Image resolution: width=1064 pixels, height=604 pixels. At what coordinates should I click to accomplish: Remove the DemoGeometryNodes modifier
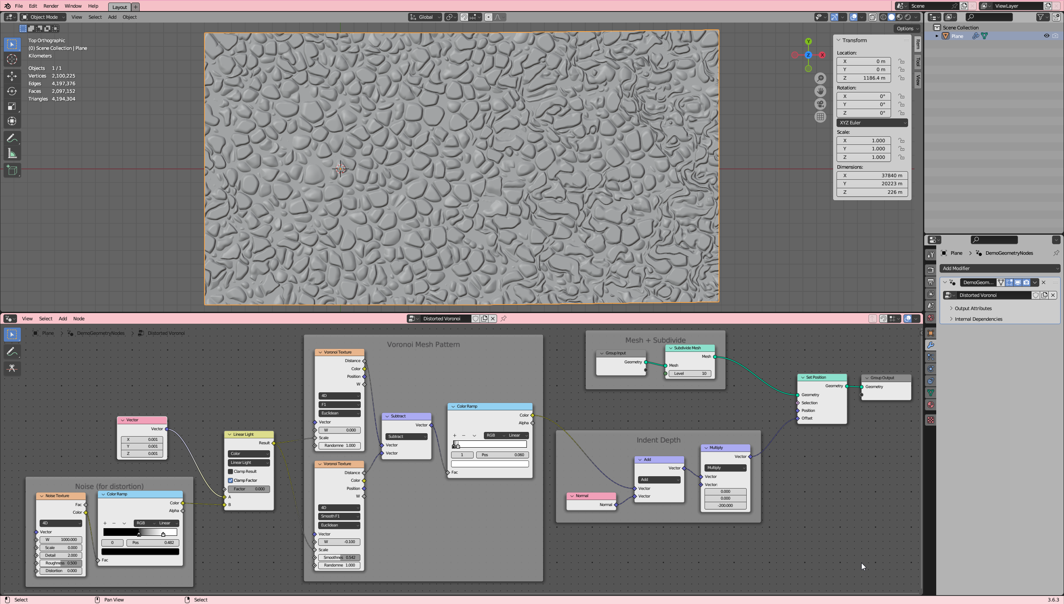(1044, 282)
